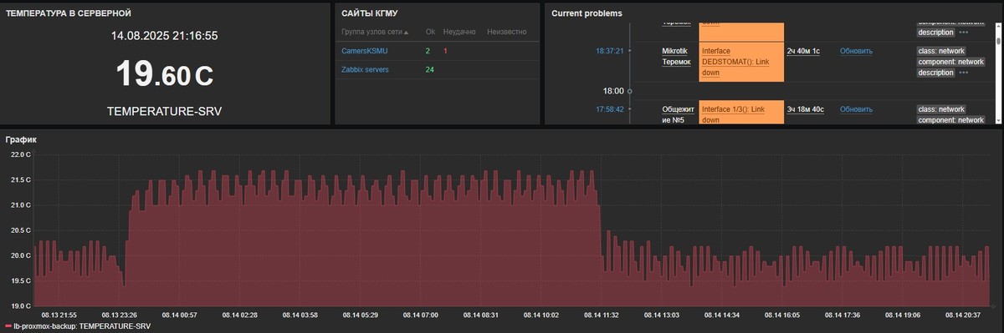The image size is (1004, 333).
Task: Click legend lb-proxmox-backup: TEMPERATURE-SRV
Action: 82,326
